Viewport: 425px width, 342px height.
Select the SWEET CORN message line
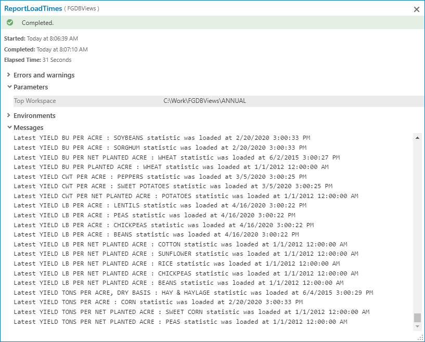pyautogui.click(x=191, y=312)
